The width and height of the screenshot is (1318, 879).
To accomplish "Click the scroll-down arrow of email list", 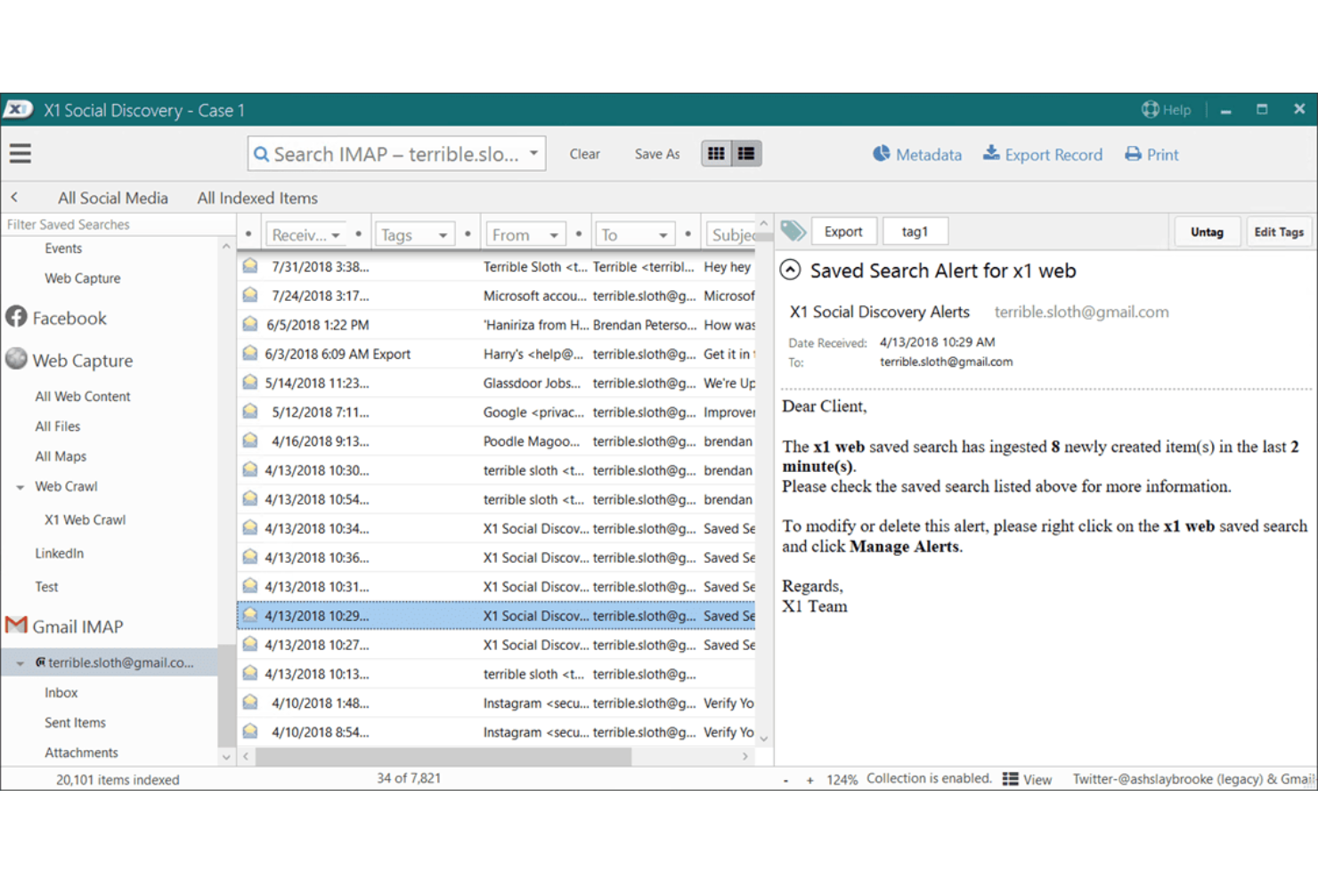I will pos(763,739).
